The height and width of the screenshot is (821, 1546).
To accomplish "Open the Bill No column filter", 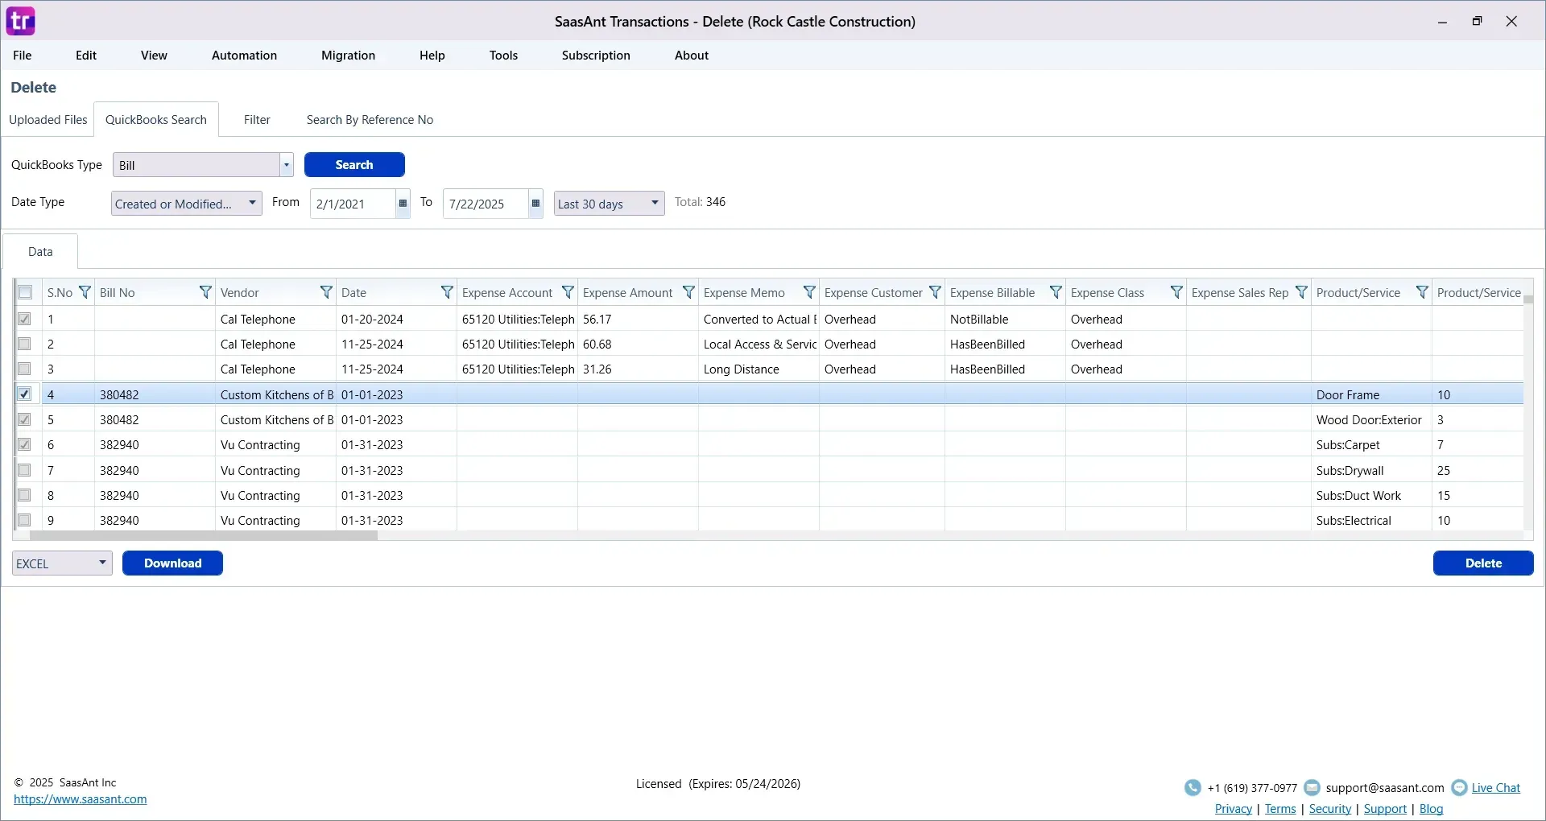I will click(205, 292).
